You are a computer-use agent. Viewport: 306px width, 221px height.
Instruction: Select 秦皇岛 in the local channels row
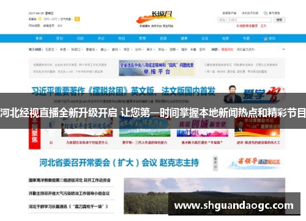[x=90, y=49]
